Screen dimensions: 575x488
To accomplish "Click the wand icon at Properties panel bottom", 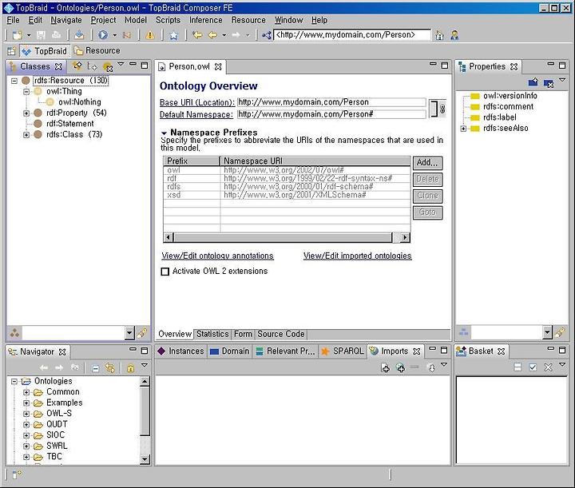I will (x=560, y=332).
